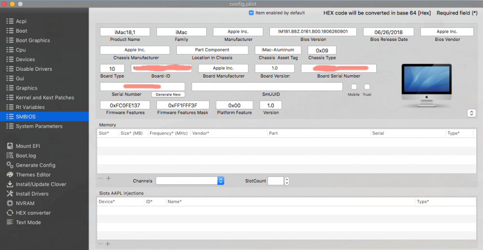Open the Mount EFI tool icon
Image resolution: width=483 pixels, height=250 pixels.
point(10,146)
